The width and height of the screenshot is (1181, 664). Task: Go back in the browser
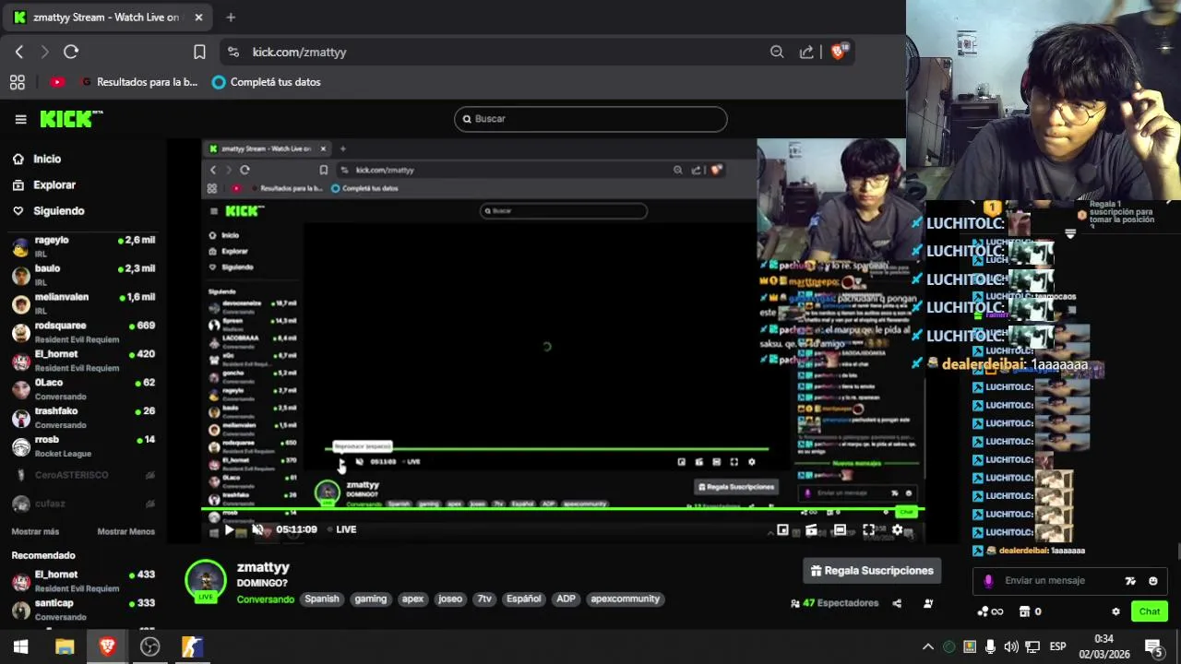coord(19,52)
